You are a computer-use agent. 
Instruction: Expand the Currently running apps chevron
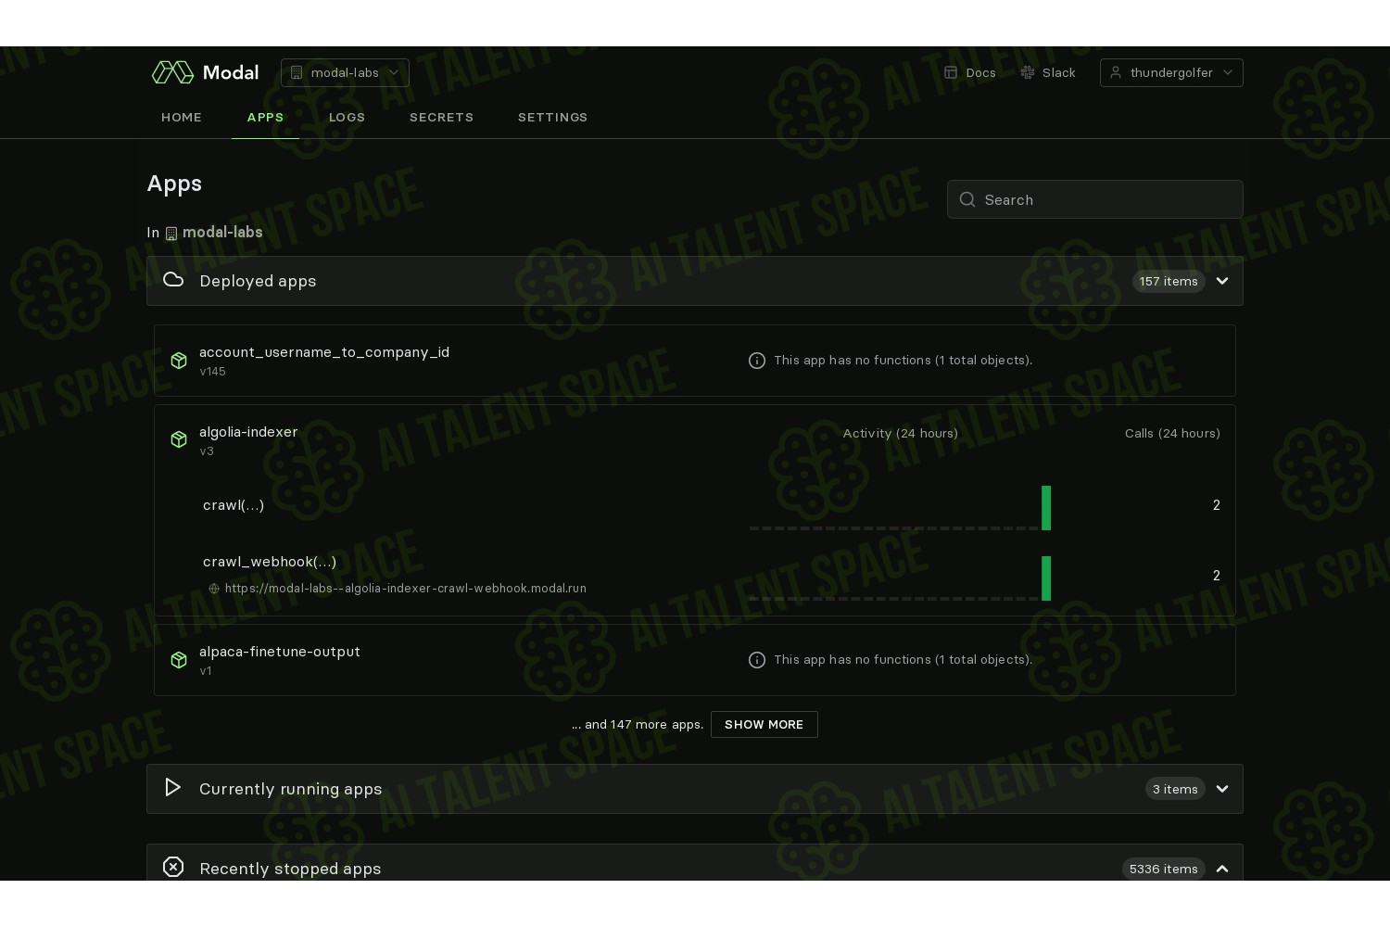pos(1222,789)
